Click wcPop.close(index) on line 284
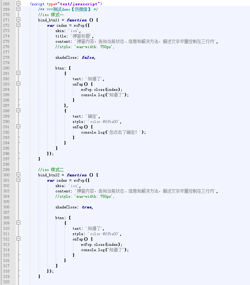The height and width of the screenshot is (285, 250). coord(101,90)
